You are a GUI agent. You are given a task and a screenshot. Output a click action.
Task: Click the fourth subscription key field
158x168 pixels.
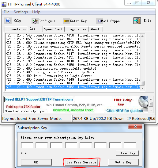tap(71, 145)
